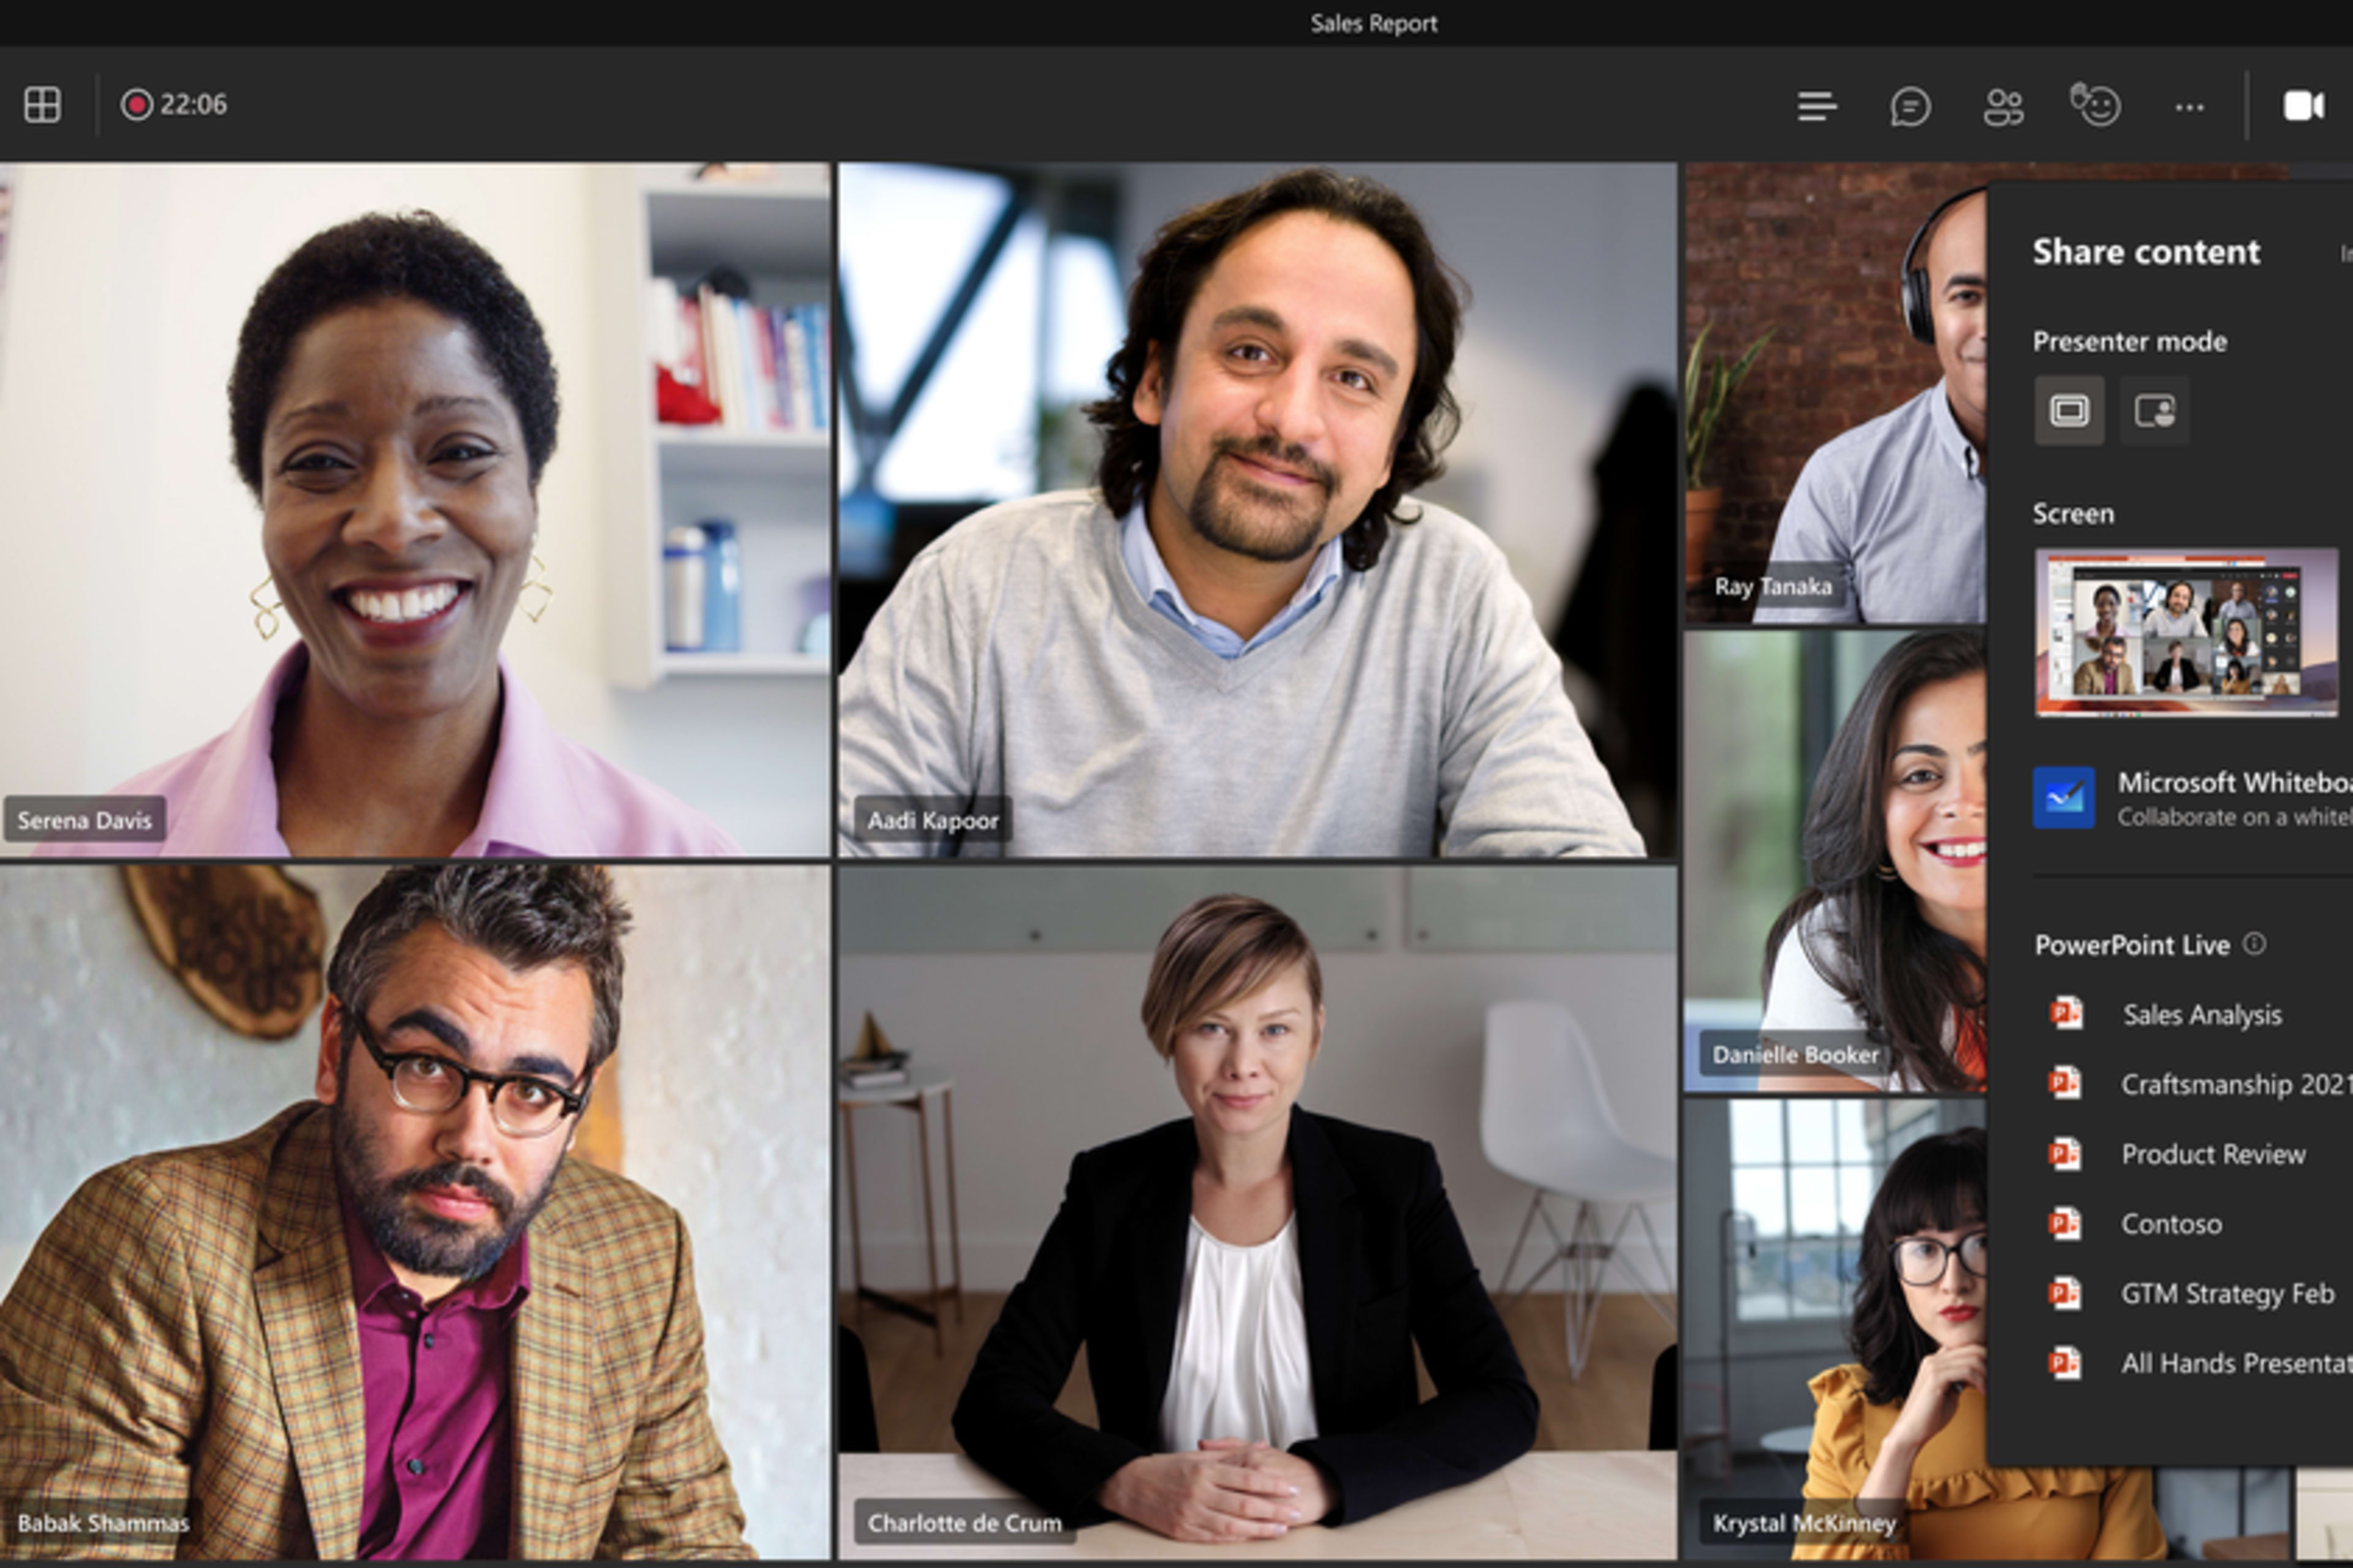Click PowerPoint icon beside Sales Analysis
Screen dimensions: 2353x1568
coord(2066,1013)
